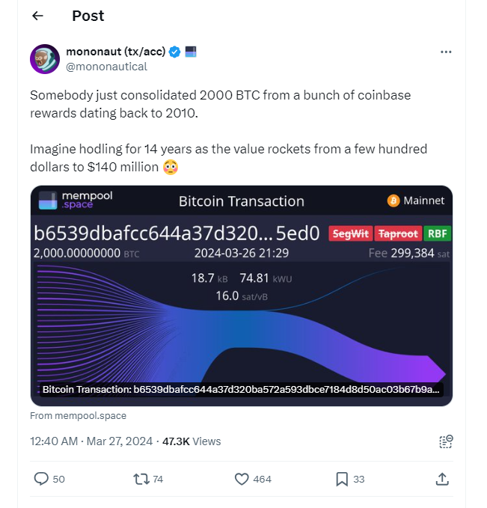
Task: Click the 12:40 AM · Mar 27, 2024 timestamp
Action: point(90,441)
